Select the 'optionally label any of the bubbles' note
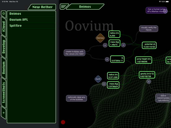The width and height of the screenshot is (171, 128). (x=76, y=98)
